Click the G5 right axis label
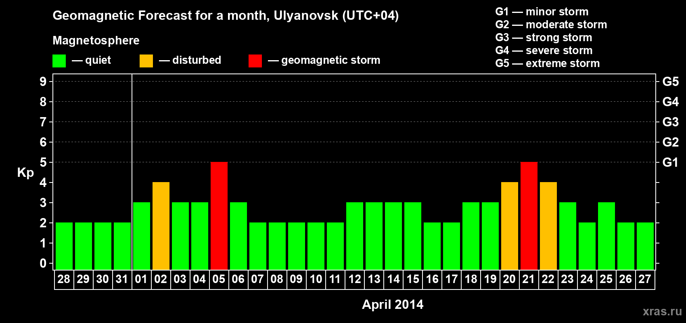Viewport: 686px width, 323px height. [670, 82]
